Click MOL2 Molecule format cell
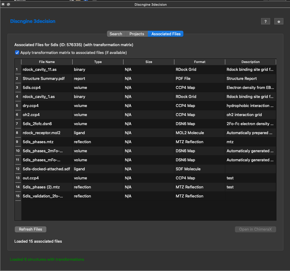This screenshot has height=271, width=290. (x=200, y=133)
